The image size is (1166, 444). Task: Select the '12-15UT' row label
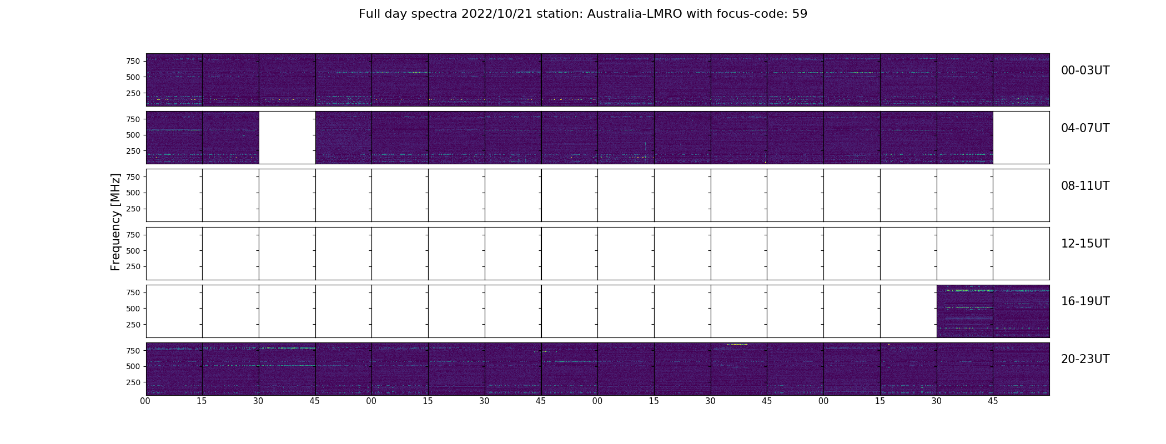1085,244
